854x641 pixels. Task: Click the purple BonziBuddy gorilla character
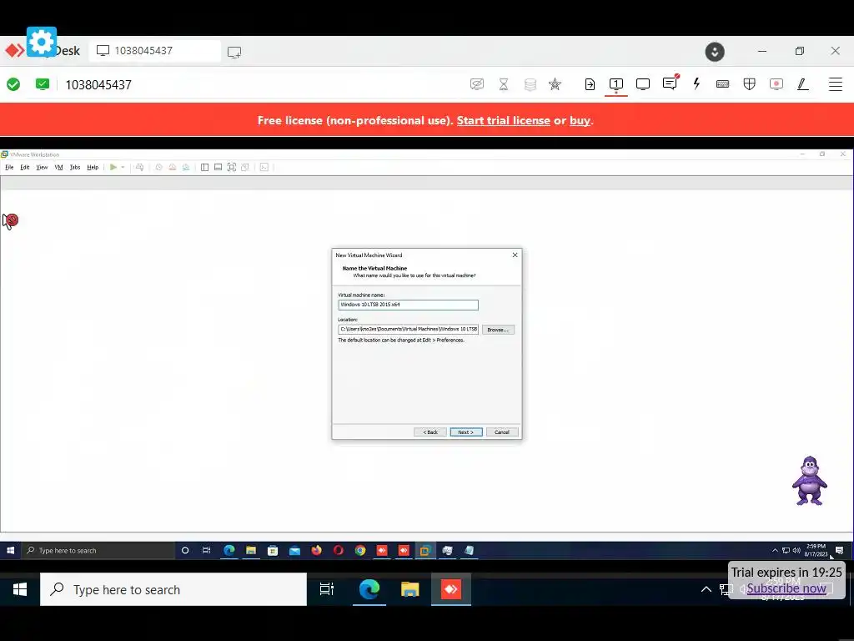[809, 482]
